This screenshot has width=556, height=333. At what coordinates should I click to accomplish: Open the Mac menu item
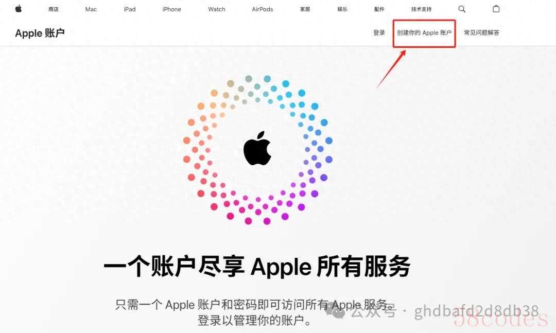91,9
